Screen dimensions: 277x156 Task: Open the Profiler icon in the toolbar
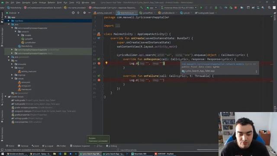pyautogui.click(x=226, y=8)
